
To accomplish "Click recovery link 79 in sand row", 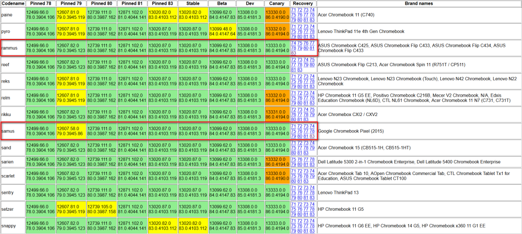I will point(312,148).
